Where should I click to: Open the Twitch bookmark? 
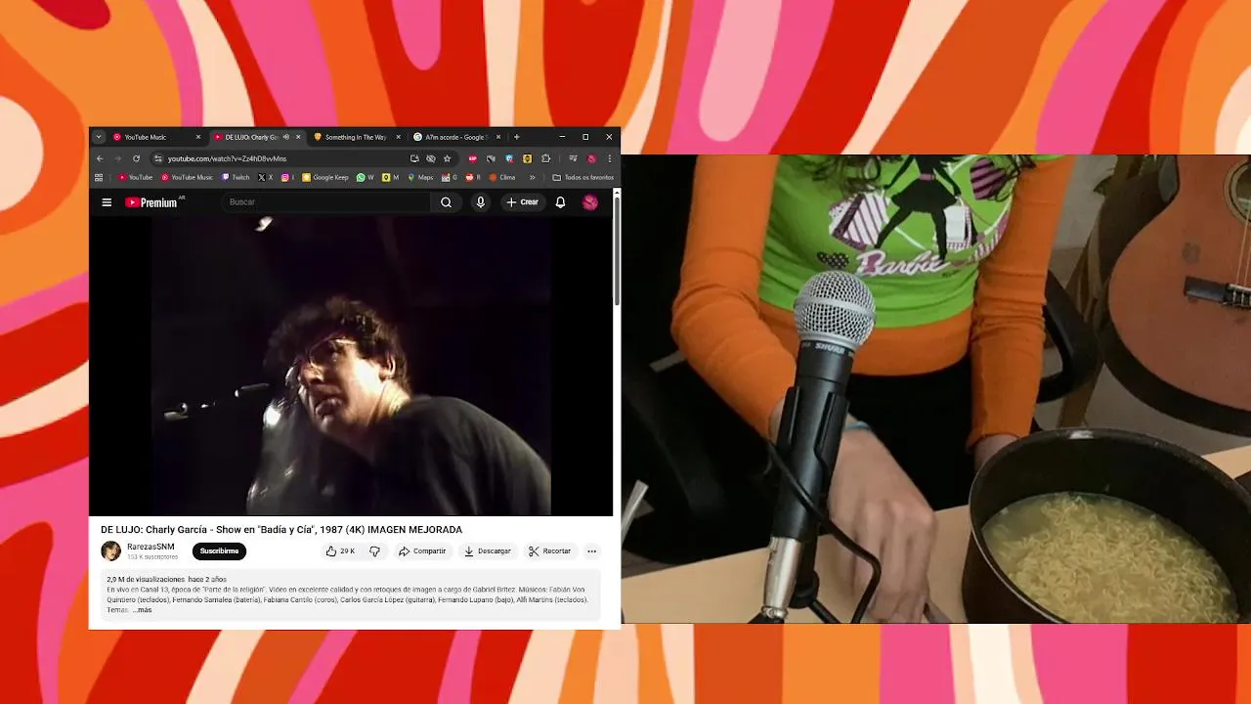point(236,178)
